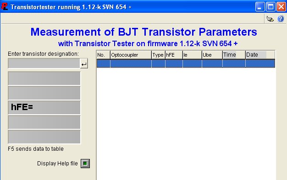This screenshot has height=180, width=287.
Task: Sort table by No. column header
Action: 104,55
